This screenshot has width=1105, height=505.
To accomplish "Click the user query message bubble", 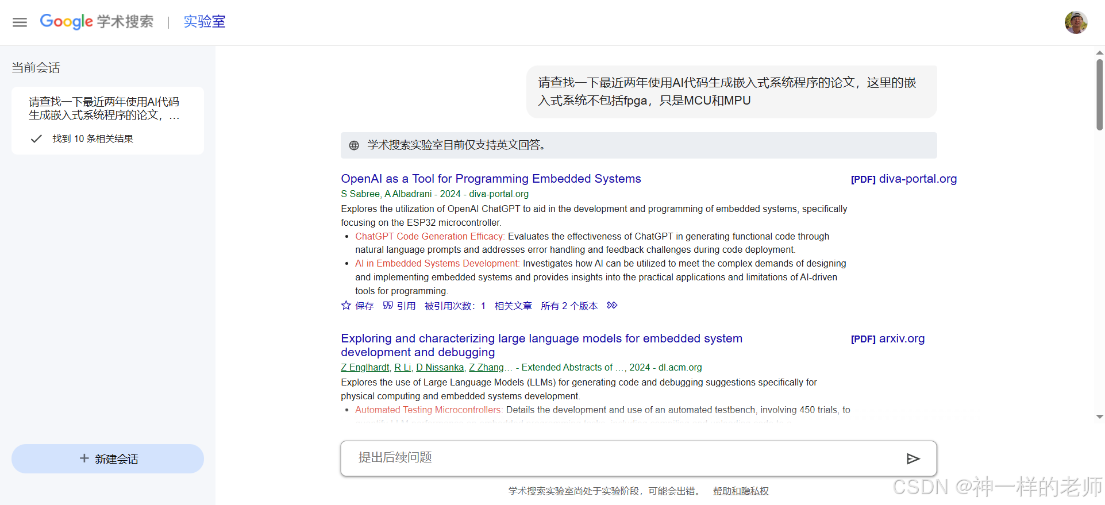I will [731, 92].
